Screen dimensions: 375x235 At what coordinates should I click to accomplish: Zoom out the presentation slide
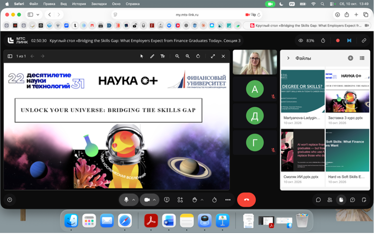pyautogui.click(x=177, y=56)
